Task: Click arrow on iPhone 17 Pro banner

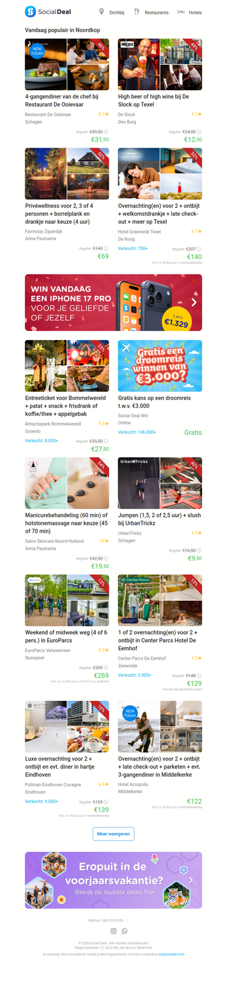Action: [194, 303]
